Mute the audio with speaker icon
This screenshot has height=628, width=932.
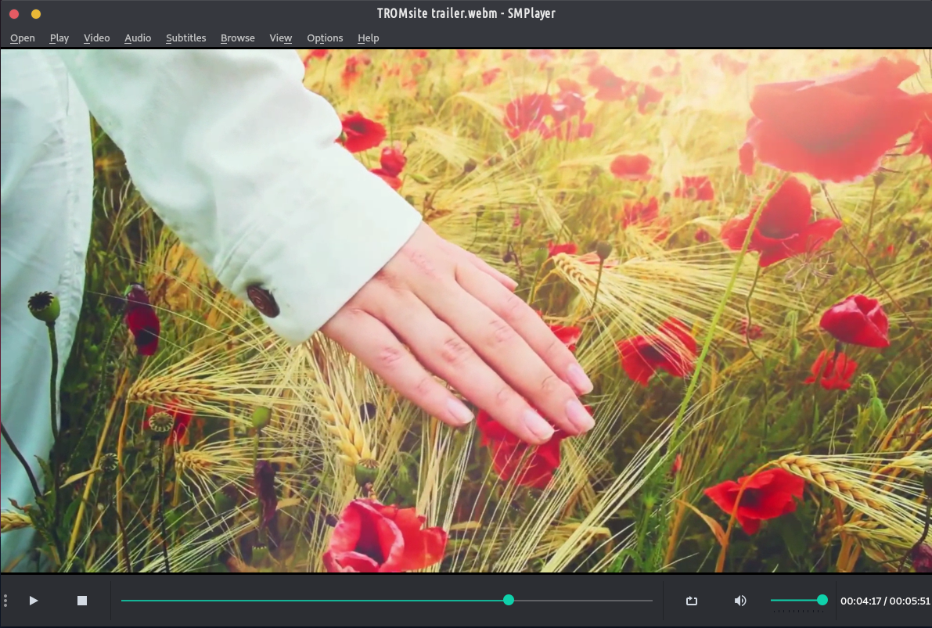coord(740,601)
